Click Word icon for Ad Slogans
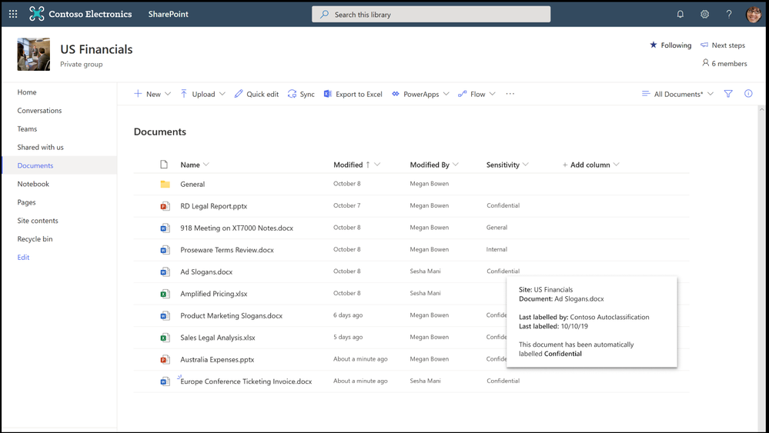 pyautogui.click(x=166, y=271)
